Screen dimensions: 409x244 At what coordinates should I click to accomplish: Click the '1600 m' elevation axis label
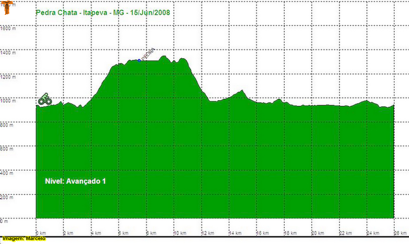(8, 29)
